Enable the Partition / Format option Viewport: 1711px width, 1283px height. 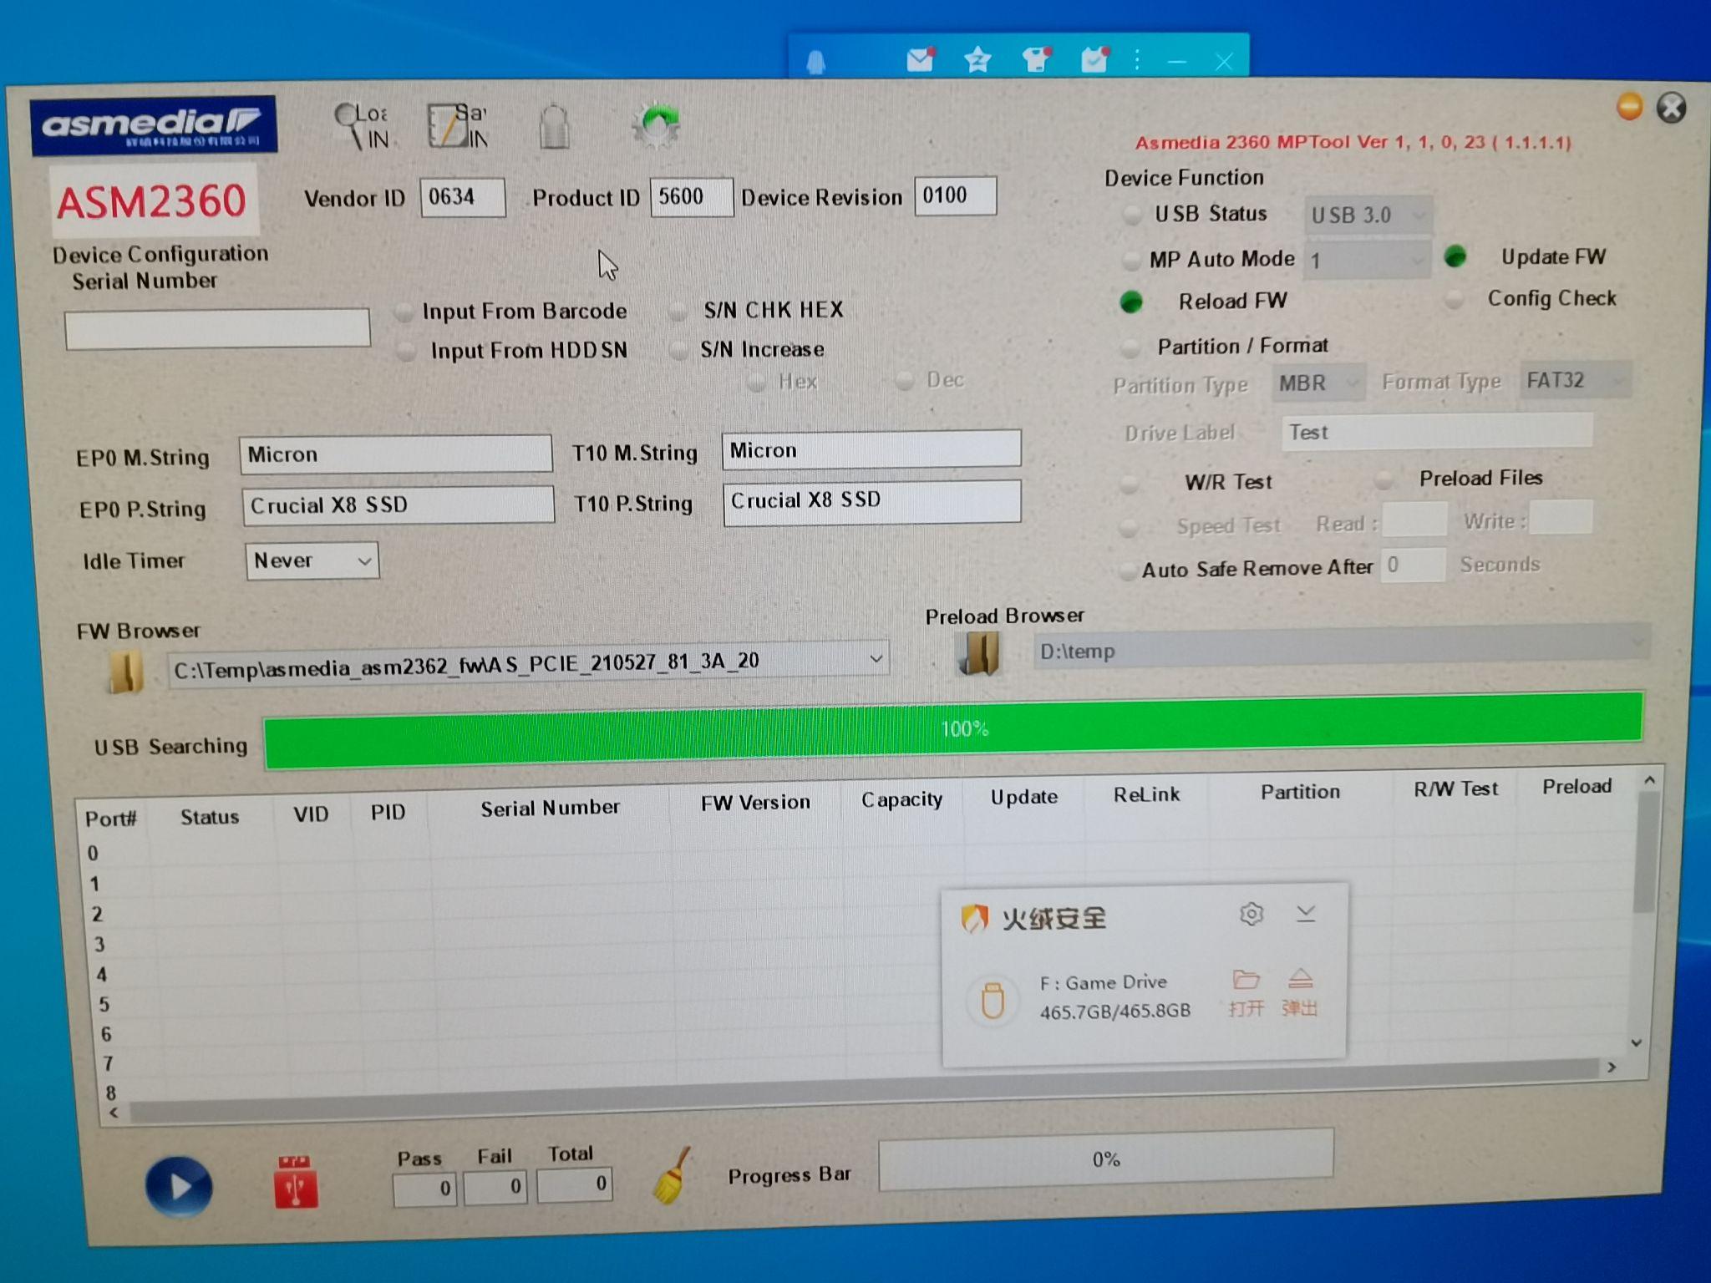coord(1133,346)
